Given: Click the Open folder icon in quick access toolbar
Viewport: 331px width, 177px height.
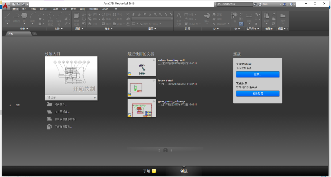Looking at the screenshot, I should pyautogui.click(x=18, y=4).
